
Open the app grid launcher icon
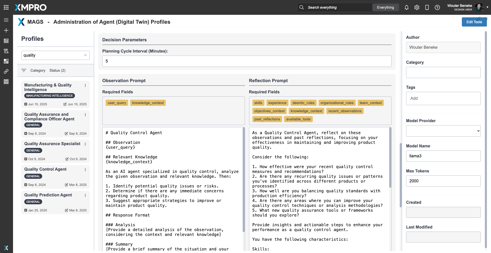point(6,7)
